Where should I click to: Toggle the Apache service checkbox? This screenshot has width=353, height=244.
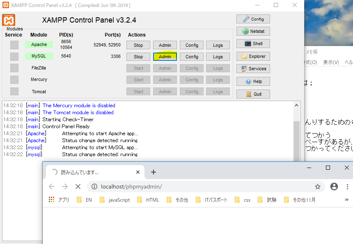pyautogui.click(x=14, y=45)
